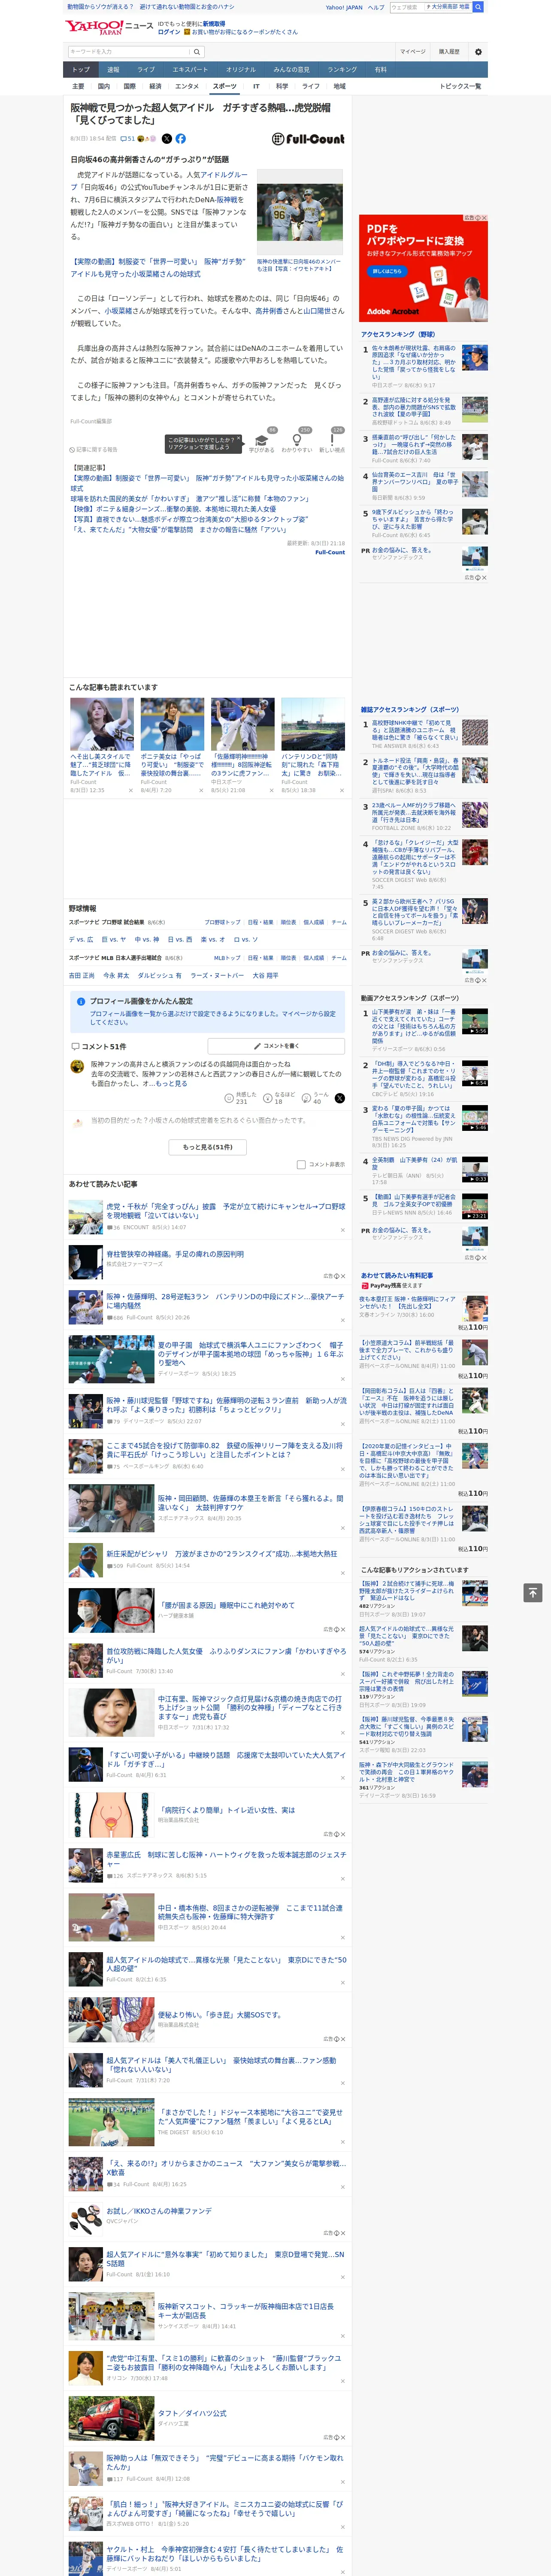551x2576 pixels.
Task: Open 新庄采配がビシャリ article
Action: (x=222, y=1554)
